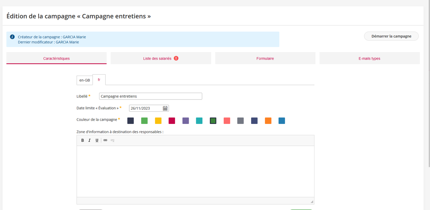Click into the Libellé text field

[x=150, y=96]
